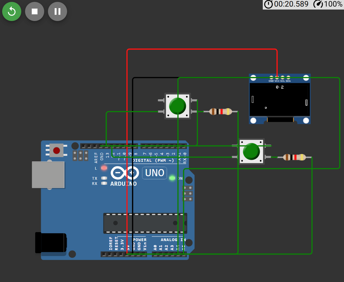This screenshot has width=344, height=282.
Task: Click the red L indicator LED
Action: point(104,168)
